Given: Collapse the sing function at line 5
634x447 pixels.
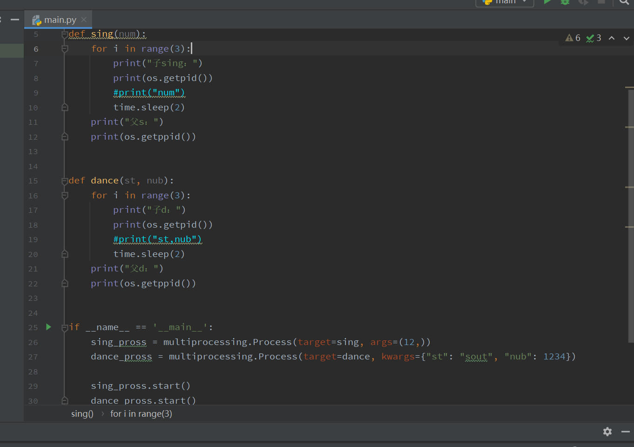Looking at the screenshot, I should [65, 34].
